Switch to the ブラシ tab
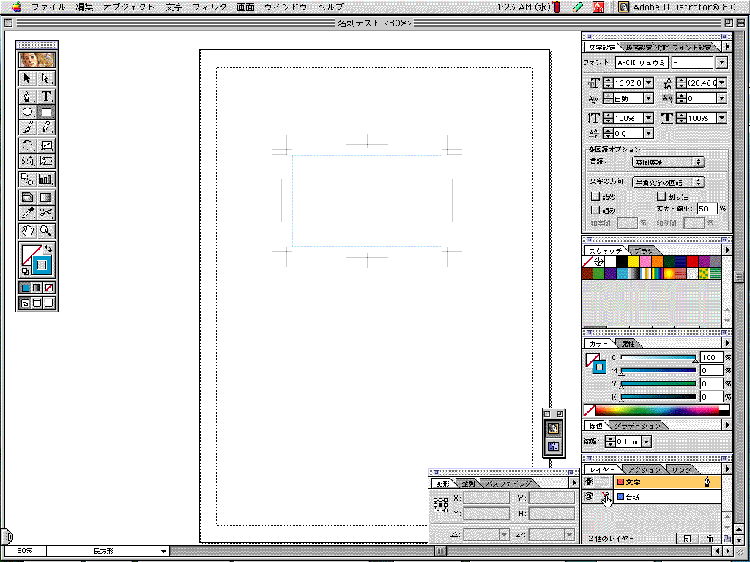Image resolution: width=750 pixels, height=562 pixels. [x=644, y=250]
